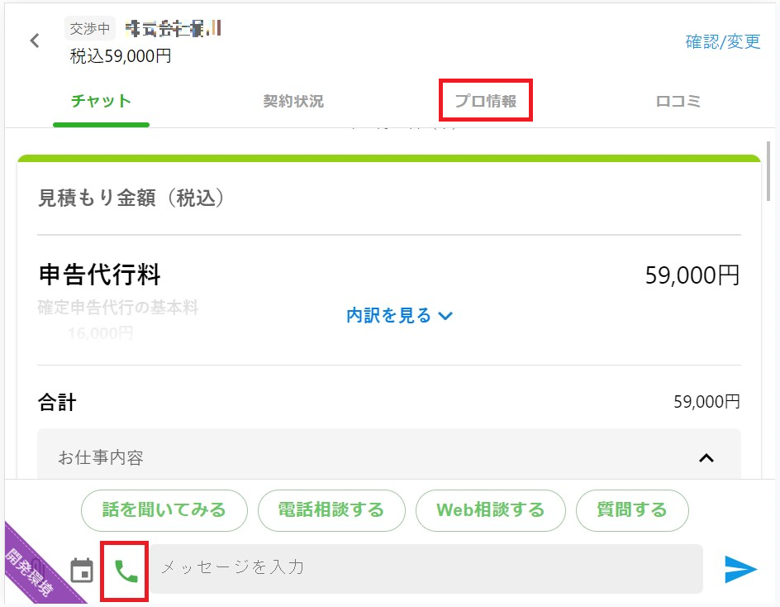Collapse the お仕事内容 section chevron
The width and height of the screenshot is (780, 607).
706,457
